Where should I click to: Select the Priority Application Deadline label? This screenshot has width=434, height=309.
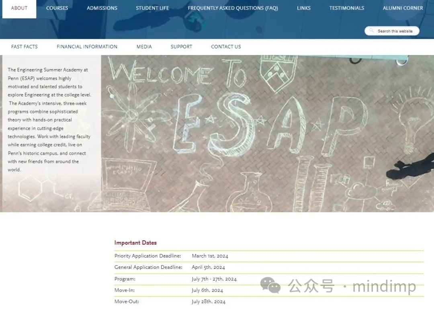pyautogui.click(x=147, y=256)
